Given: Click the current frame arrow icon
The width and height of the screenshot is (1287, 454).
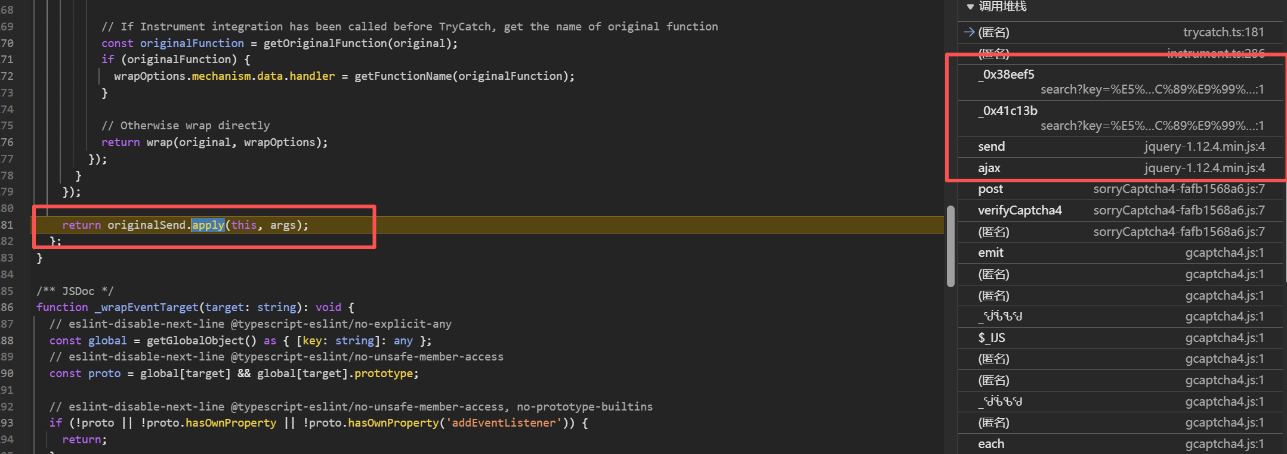Looking at the screenshot, I should [x=969, y=32].
